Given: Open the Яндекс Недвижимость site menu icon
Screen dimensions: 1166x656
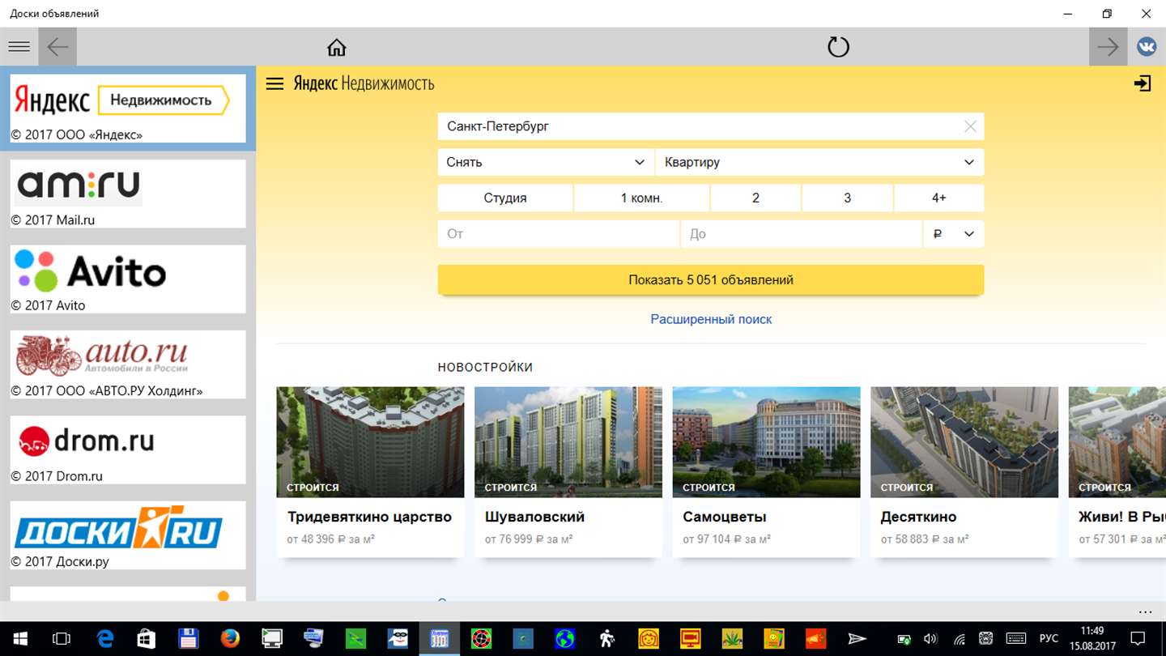Looking at the screenshot, I should 275,83.
